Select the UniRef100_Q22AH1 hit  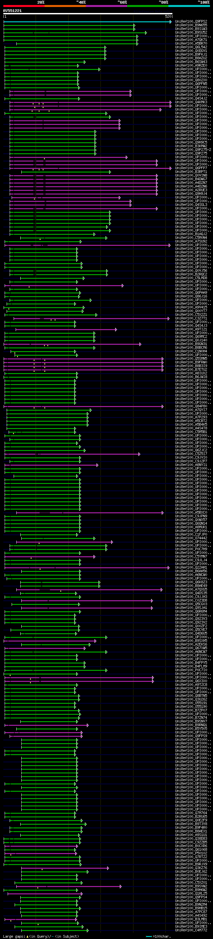click(191, 567)
